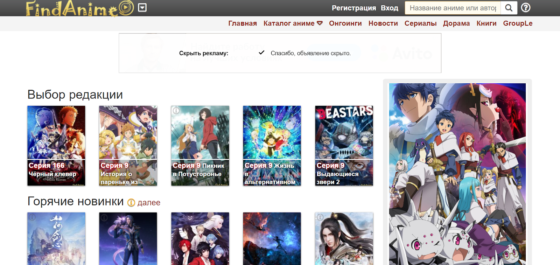Open Пикник в Потустороньe Серия 9 card
560x265 pixels.
(x=200, y=146)
